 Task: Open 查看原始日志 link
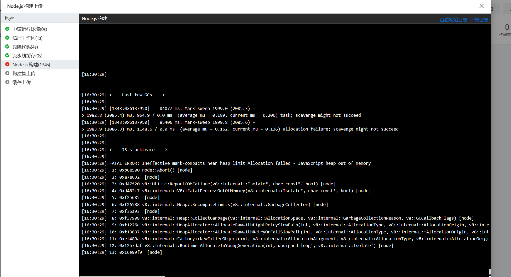coord(453,20)
